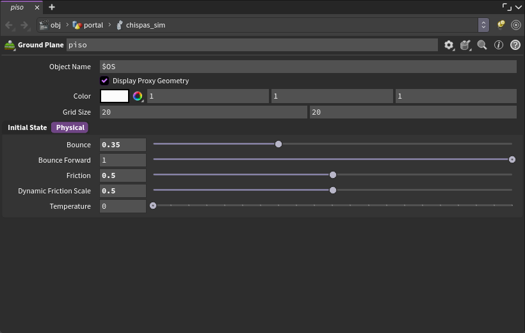Click chispas_sim in the network path
This screenshot has height=333, width=525.
pyautogui.click(x=145, y=25)
